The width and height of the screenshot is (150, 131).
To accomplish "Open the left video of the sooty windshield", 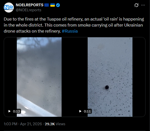I will [39, 77].
